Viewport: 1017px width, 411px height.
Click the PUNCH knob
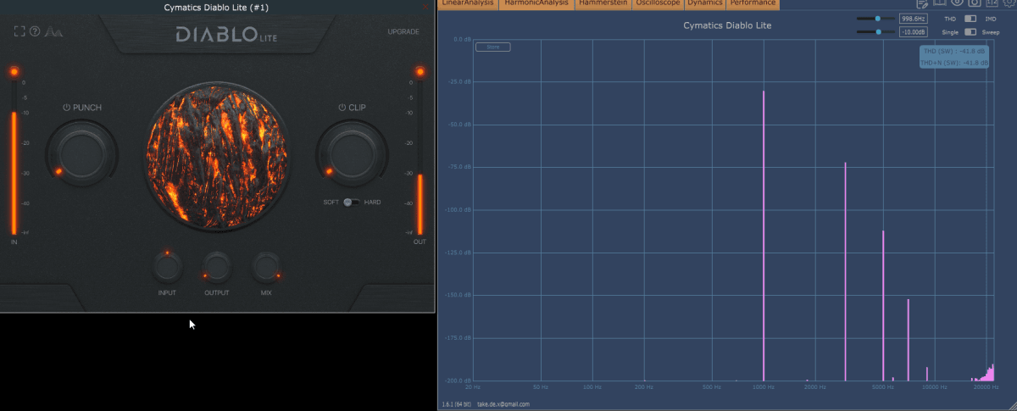coord(82,154)
